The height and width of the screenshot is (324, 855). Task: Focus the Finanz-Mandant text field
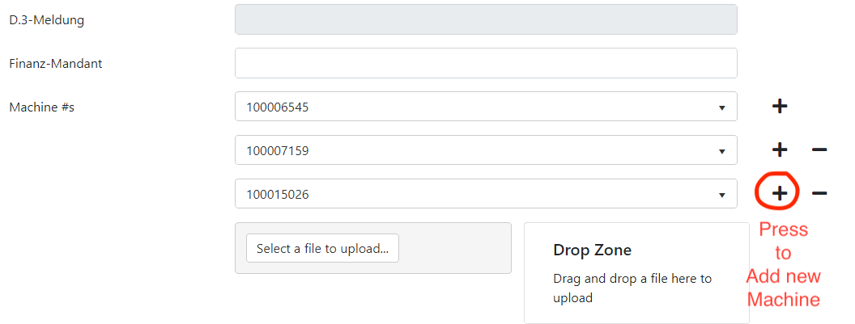pos(486,63)
